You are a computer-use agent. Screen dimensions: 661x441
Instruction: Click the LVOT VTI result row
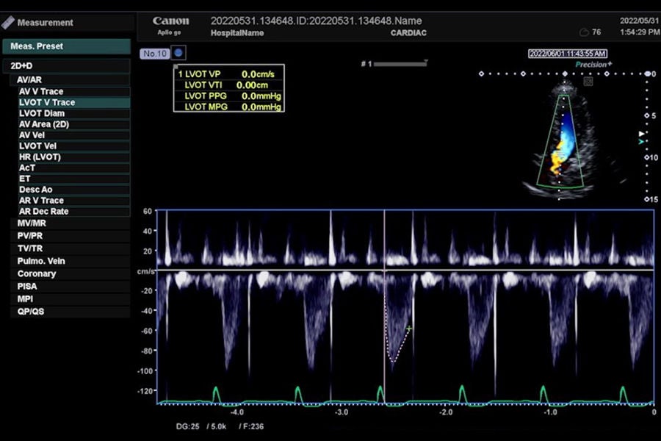point(229,85)
